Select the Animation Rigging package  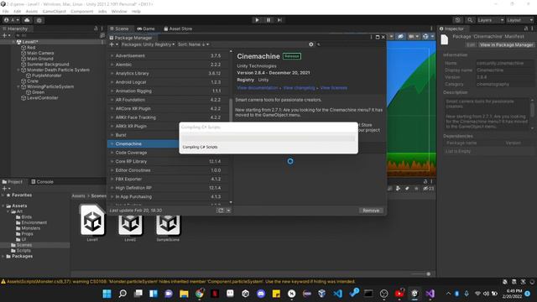tap(169, 91)
